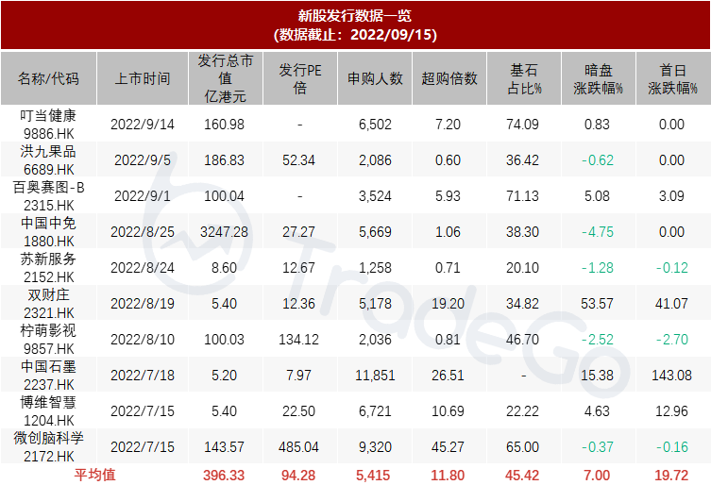Click the cornerstone share 74.09
This screenshot has width=711, height=485.
pos(522,125)
